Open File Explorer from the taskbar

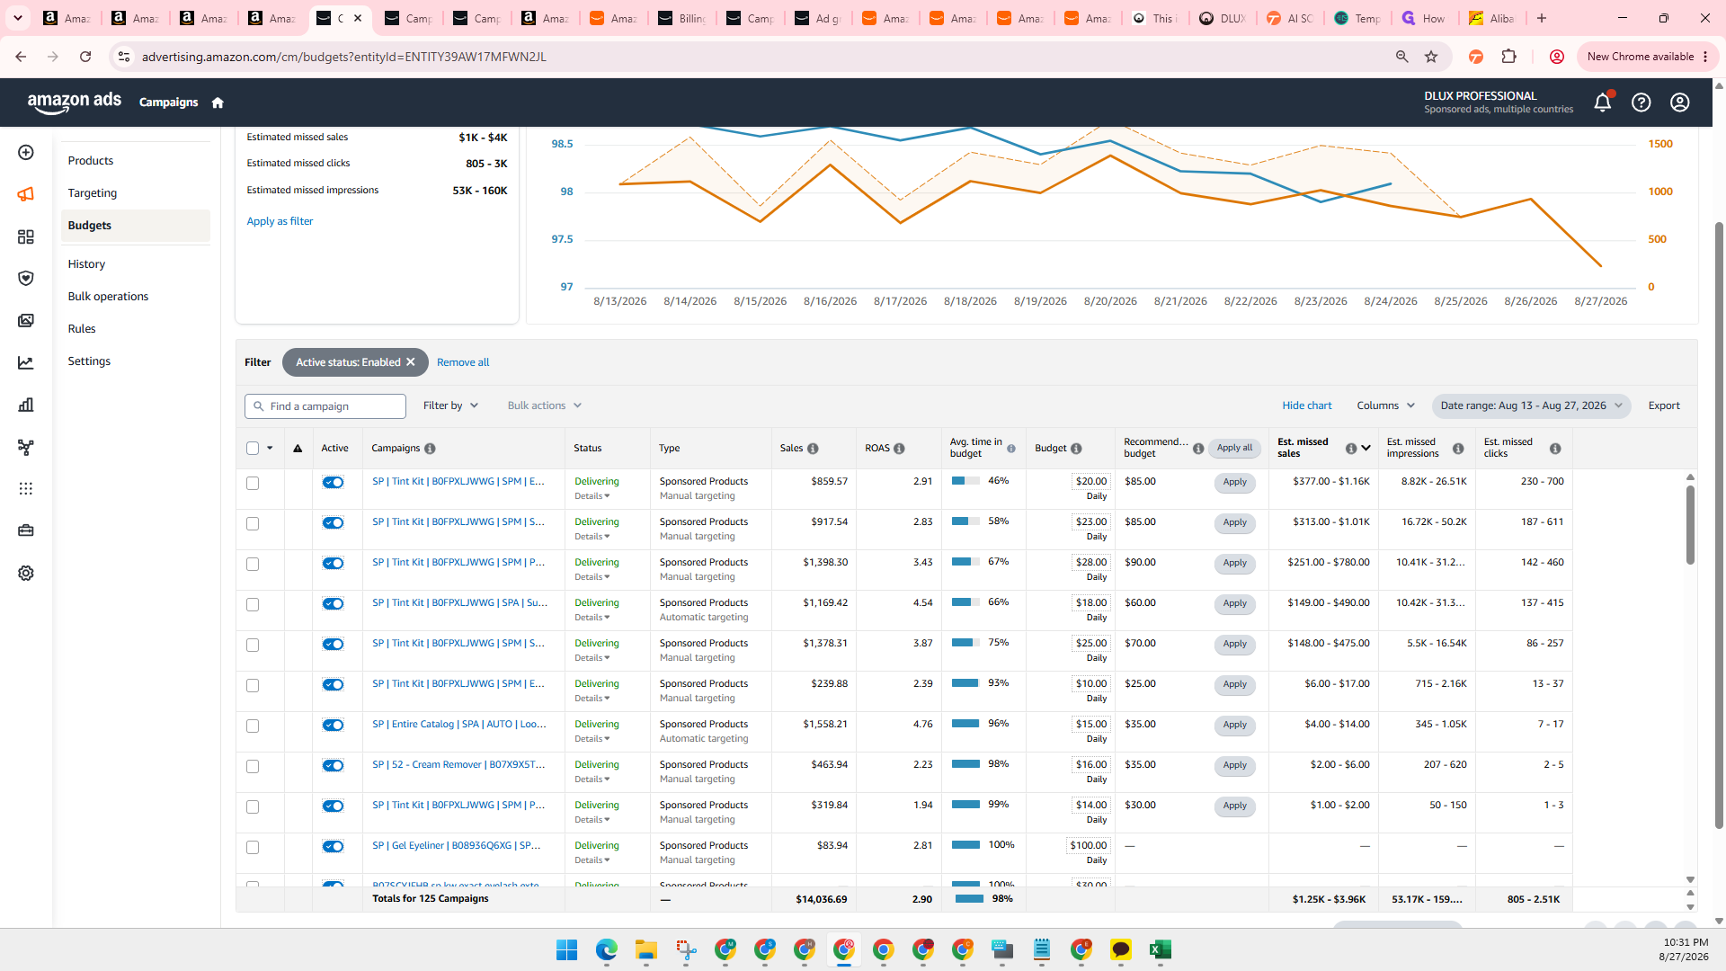(646, 950)
